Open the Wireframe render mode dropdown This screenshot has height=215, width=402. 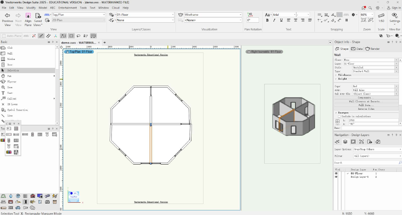click(213, 15)
